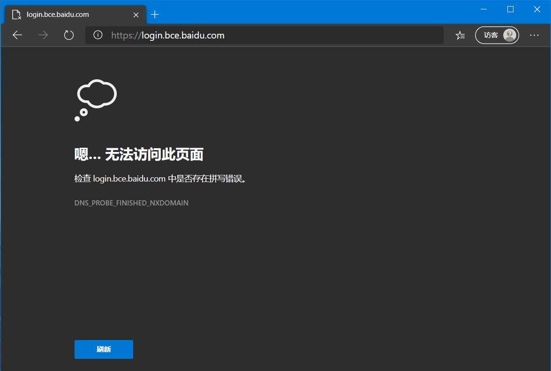
Task: Open the favorites star icon
Action: [460, 35]
